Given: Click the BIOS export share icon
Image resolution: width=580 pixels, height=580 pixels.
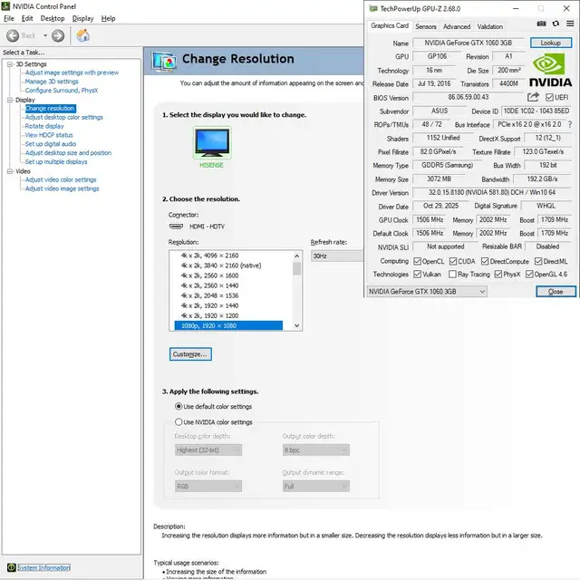Looking at the screenshot, I should 533,97.
